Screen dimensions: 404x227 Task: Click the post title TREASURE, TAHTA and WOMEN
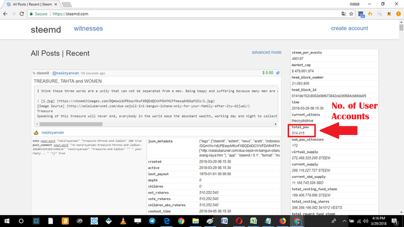[68, 81]
